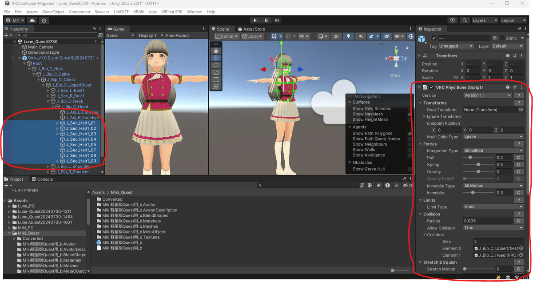Toggle Scene Gizmos globe icon
Viewport: 533px width, 282px height.
coord(411,36)
